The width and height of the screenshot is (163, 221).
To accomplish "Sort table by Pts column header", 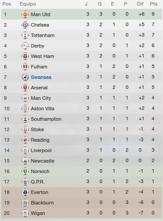I will [x=154, y=4].
